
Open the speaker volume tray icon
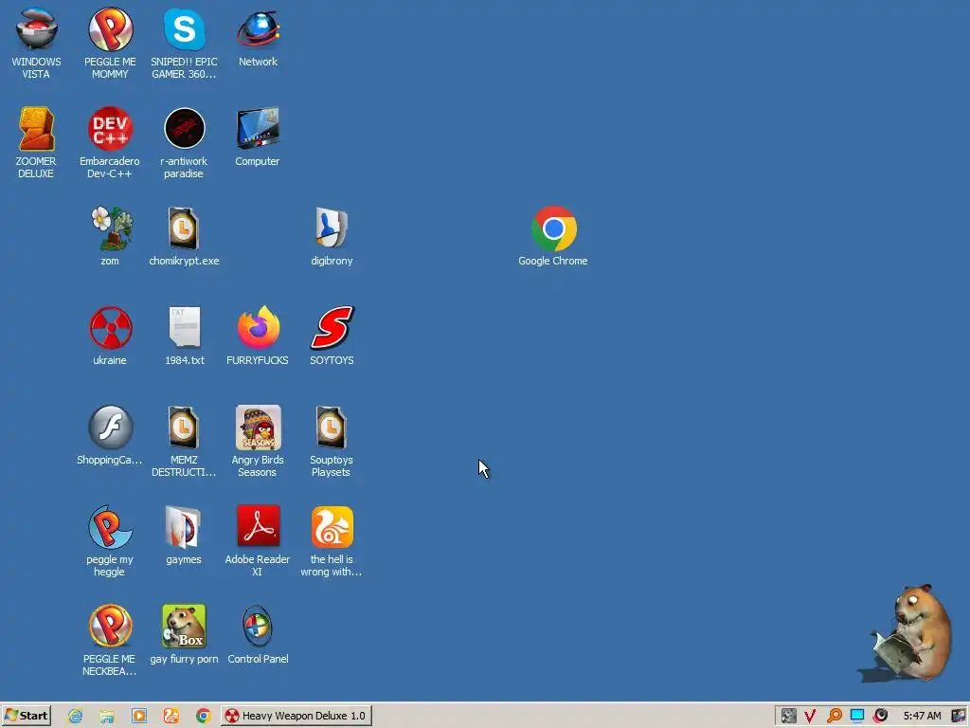[x=881, y=717]
